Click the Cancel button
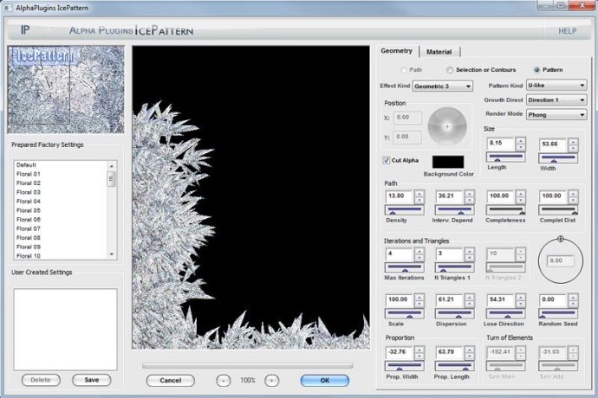 (171, 381)
